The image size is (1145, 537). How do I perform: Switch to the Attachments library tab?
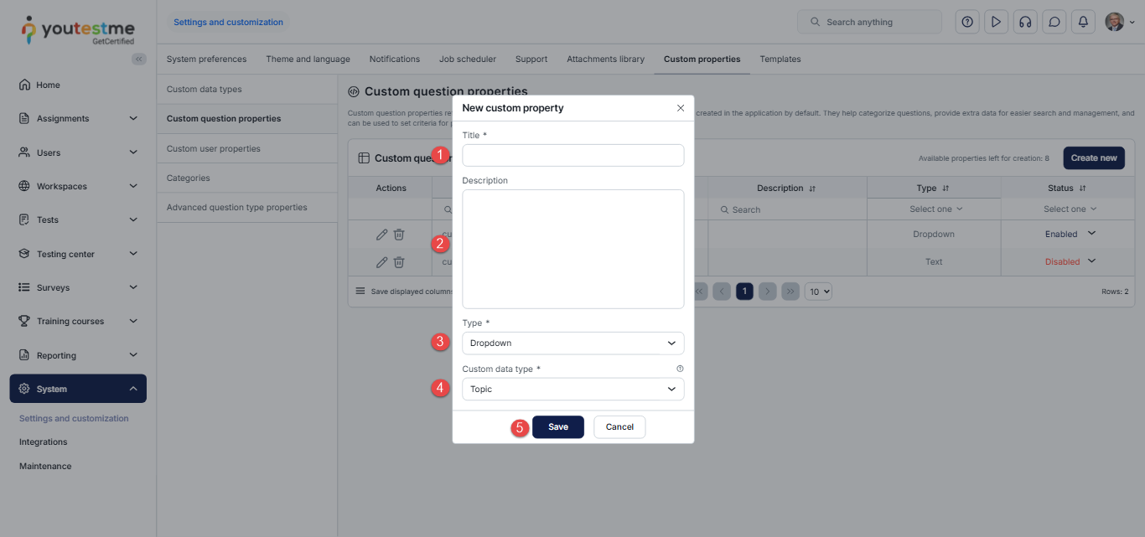(x=605, y=59)
